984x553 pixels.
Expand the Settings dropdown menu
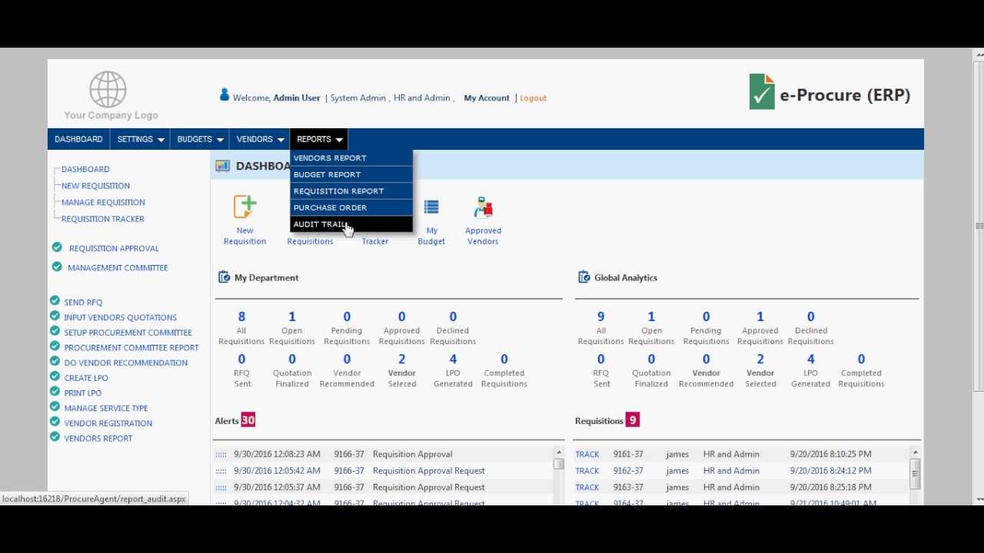[x=141, y=139]
